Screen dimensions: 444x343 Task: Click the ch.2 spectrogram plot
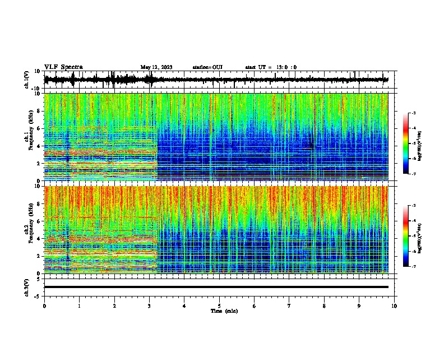[x=216, y=230]
